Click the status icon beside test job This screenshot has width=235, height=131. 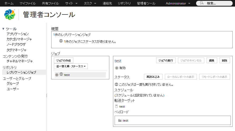coord(61,74)
